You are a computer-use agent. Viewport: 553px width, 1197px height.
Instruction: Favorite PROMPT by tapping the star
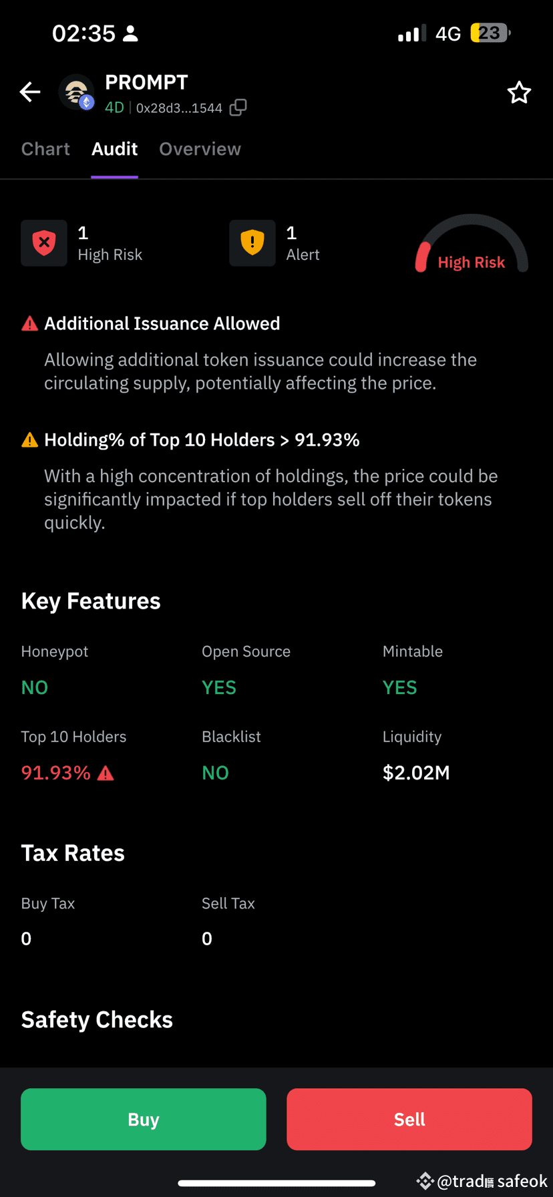coord(519,92)
